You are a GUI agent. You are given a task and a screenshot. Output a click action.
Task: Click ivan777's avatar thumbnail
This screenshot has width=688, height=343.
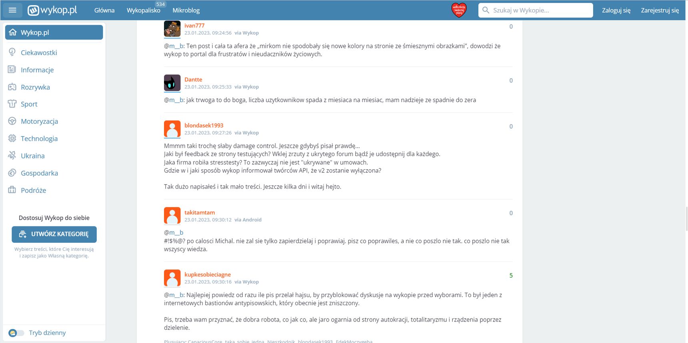172,29
